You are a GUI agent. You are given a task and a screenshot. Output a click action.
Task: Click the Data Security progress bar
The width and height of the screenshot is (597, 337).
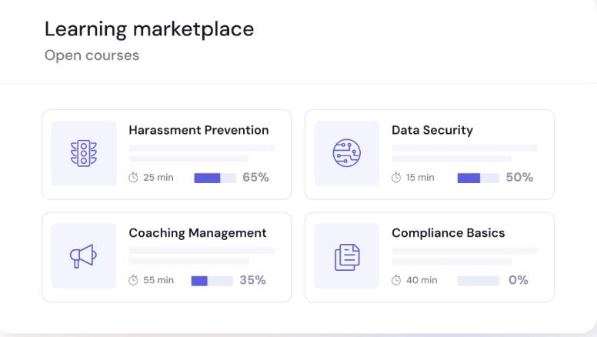[x=478, y=178]
